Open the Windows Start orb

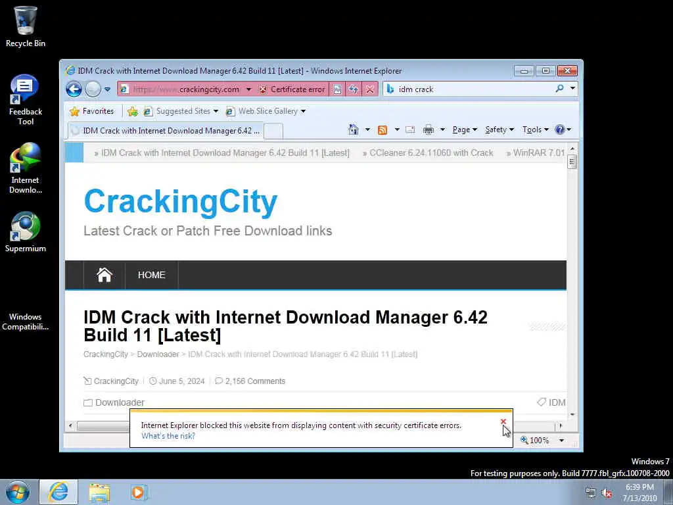coord(18,492)
